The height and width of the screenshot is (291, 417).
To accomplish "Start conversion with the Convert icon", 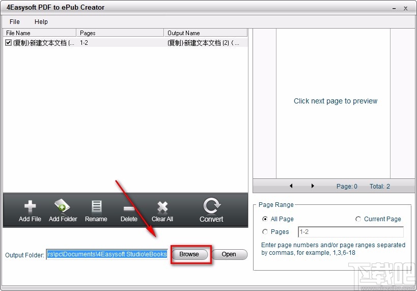I will [x=212, y=205].
